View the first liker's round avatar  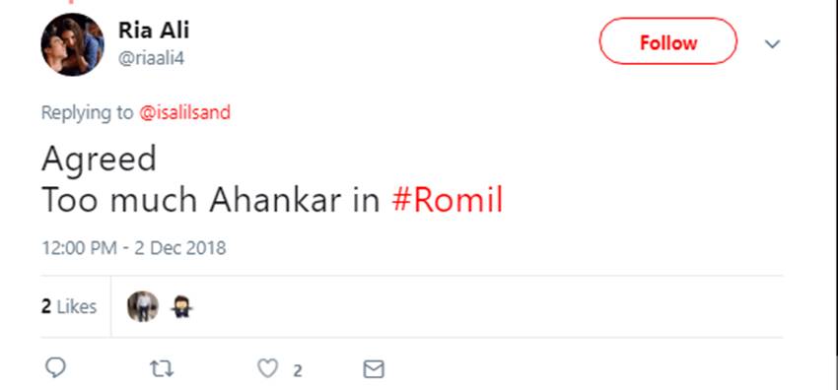[143, 306]
